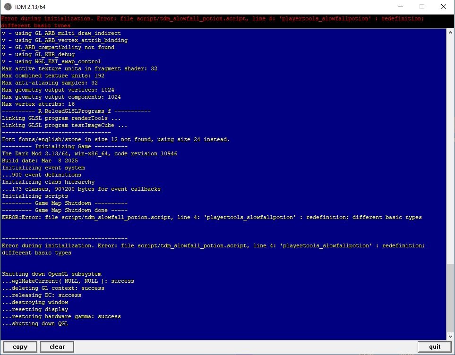Click 'Linking GLSL program renderTools' line

[61, 118]
